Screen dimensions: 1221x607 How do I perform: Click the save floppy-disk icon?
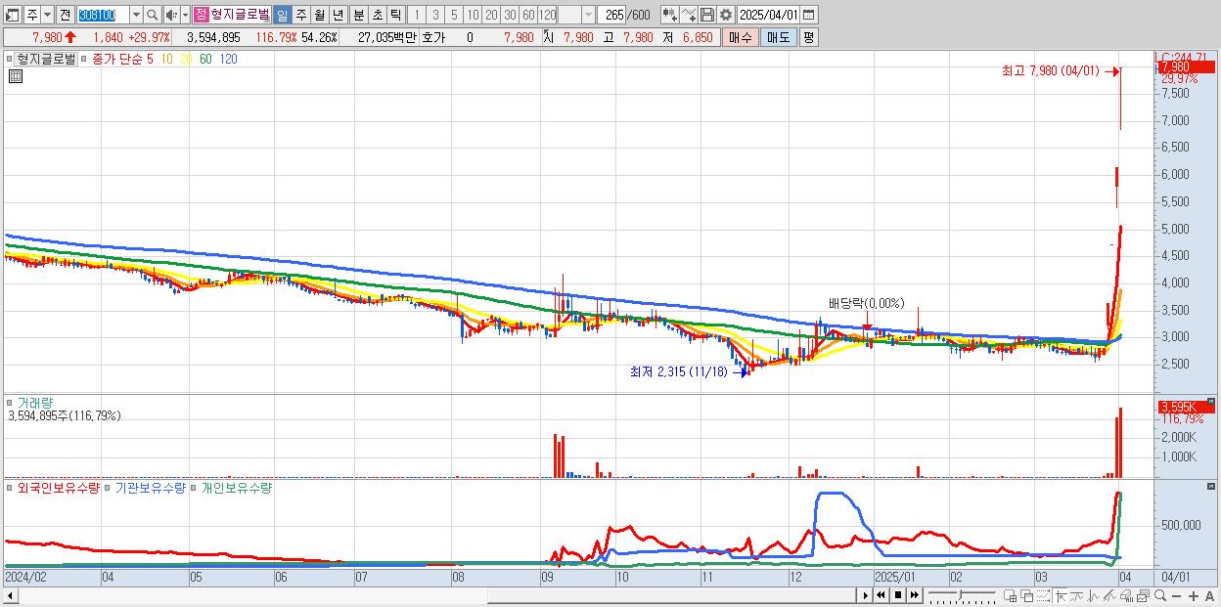click(706, 15)
